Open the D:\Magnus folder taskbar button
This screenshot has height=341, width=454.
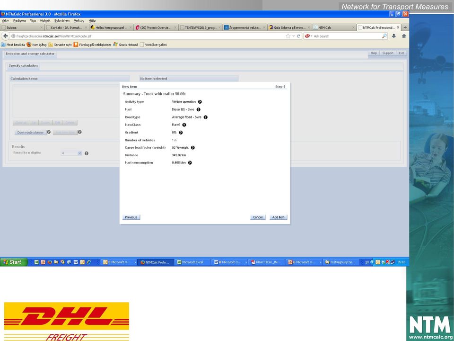coord(341,262)
